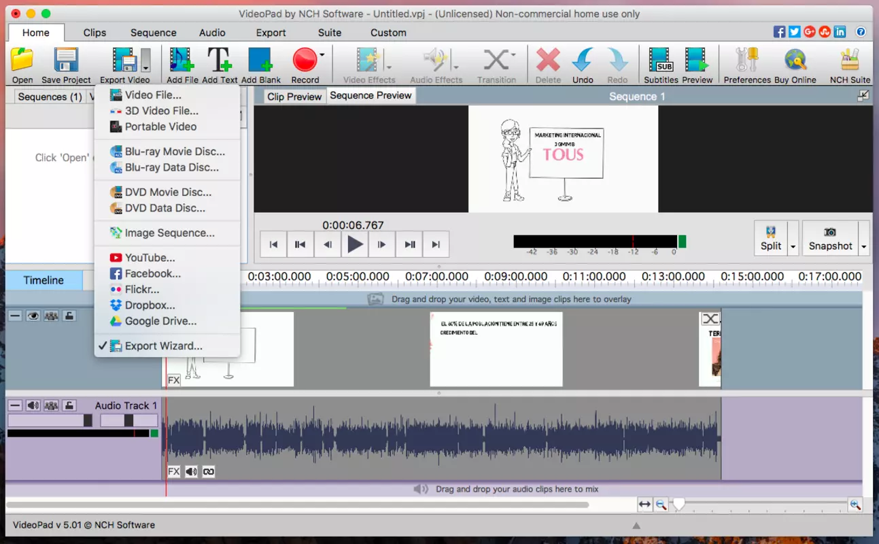Click the FX button on the audio clip
This screenshot has width=879, height=544.
tap(173, 471)
